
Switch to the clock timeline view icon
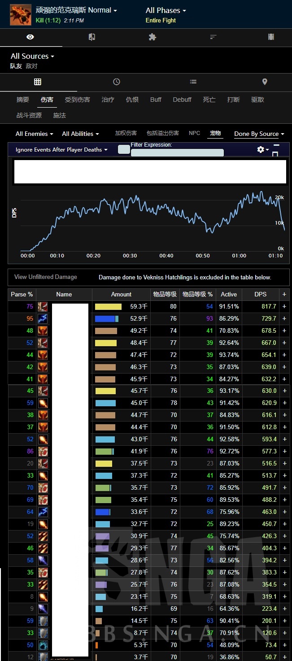pos(117,82)
